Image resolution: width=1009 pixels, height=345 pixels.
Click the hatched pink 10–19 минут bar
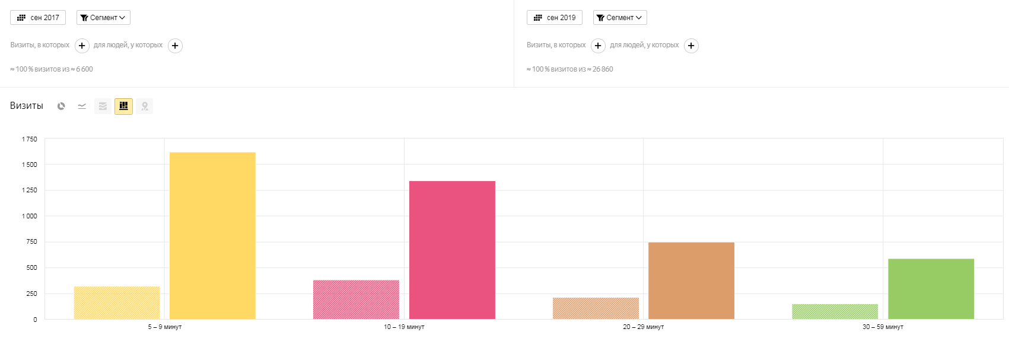(356, 299)
